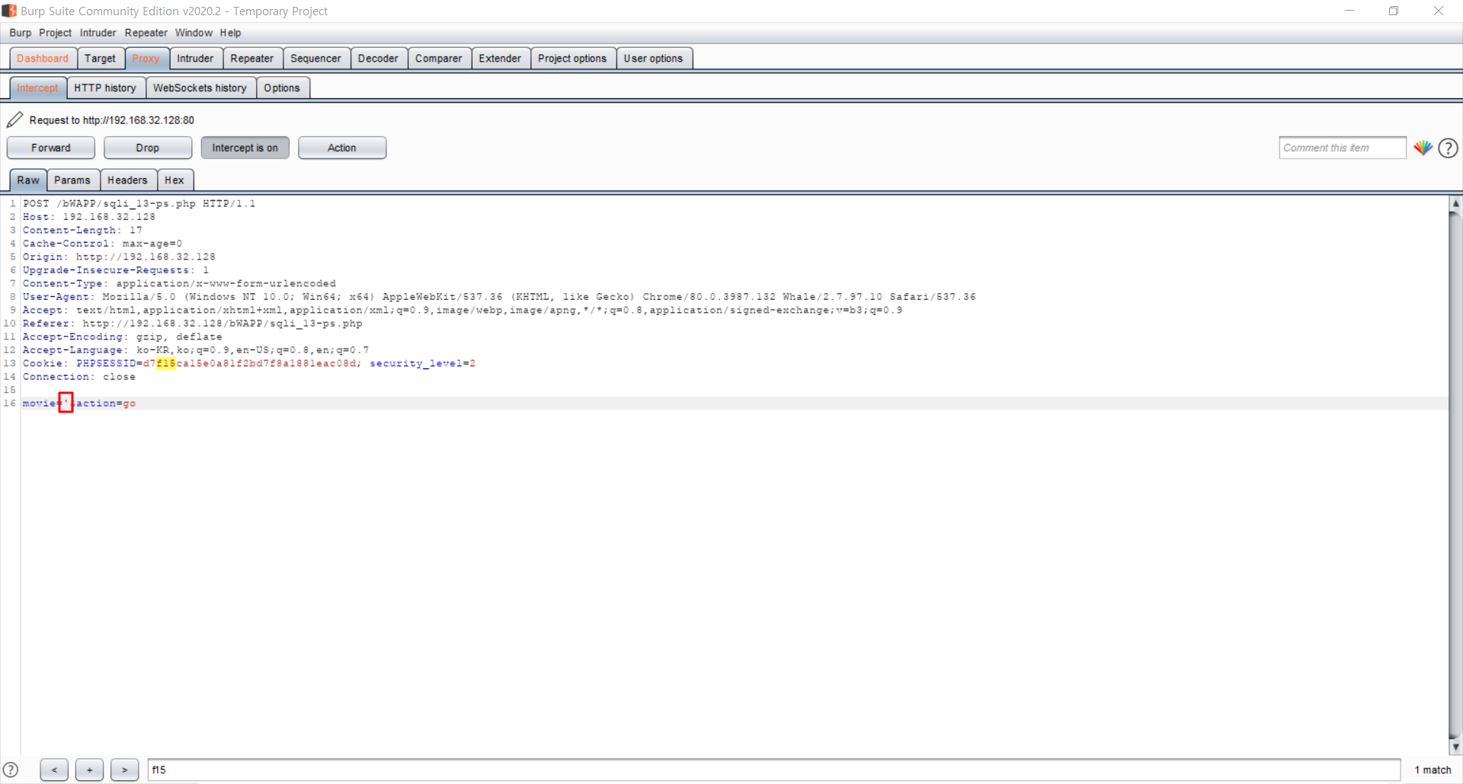Open the Action menu button
Image resolution: width=1463 pixels, height=784 pixels.
(342, 148)
